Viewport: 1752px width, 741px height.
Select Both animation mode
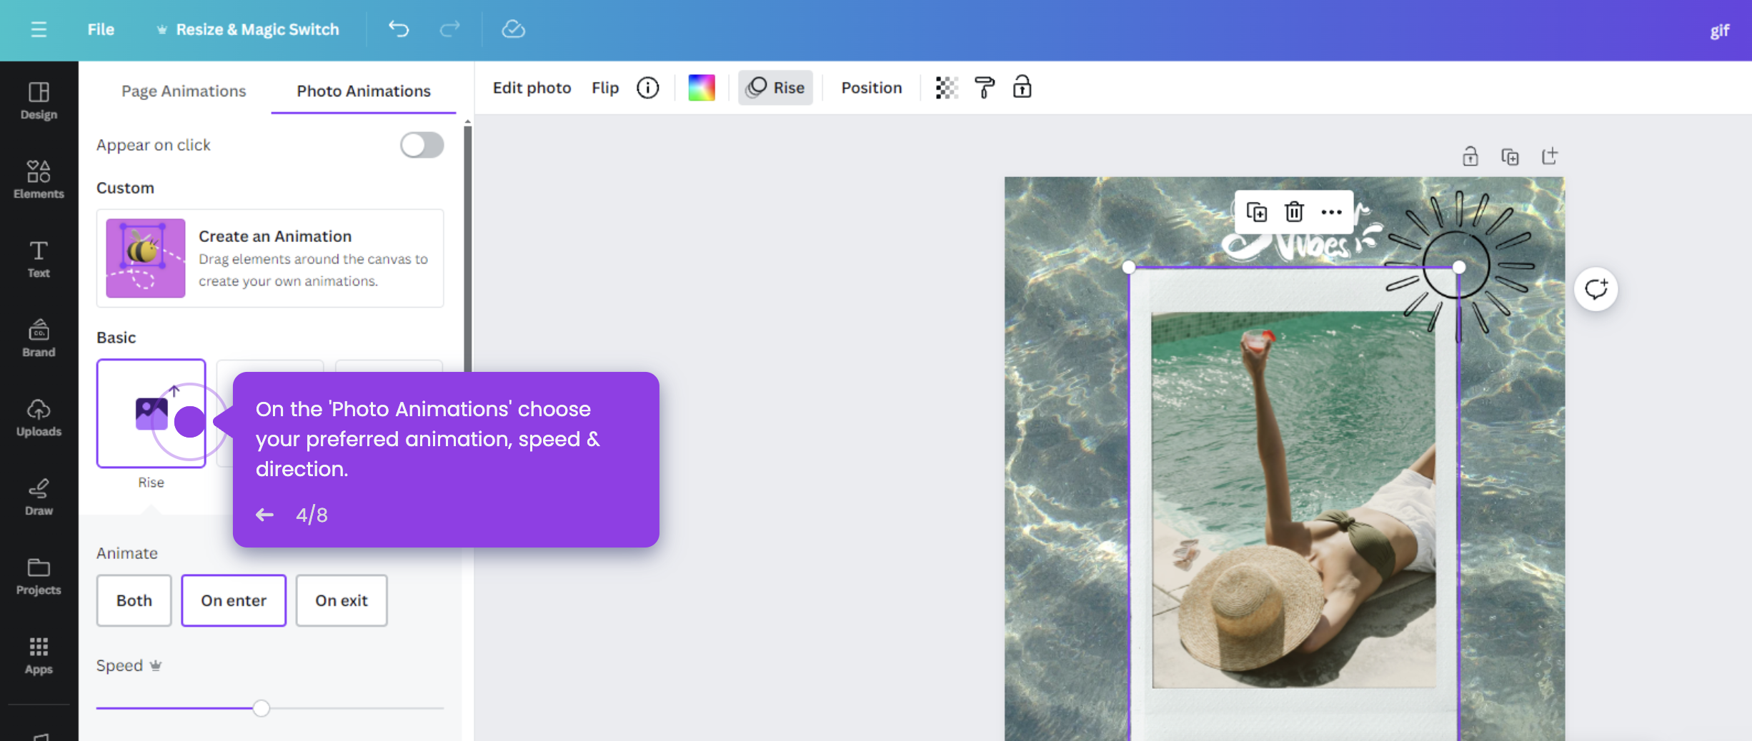coord(133,600)
